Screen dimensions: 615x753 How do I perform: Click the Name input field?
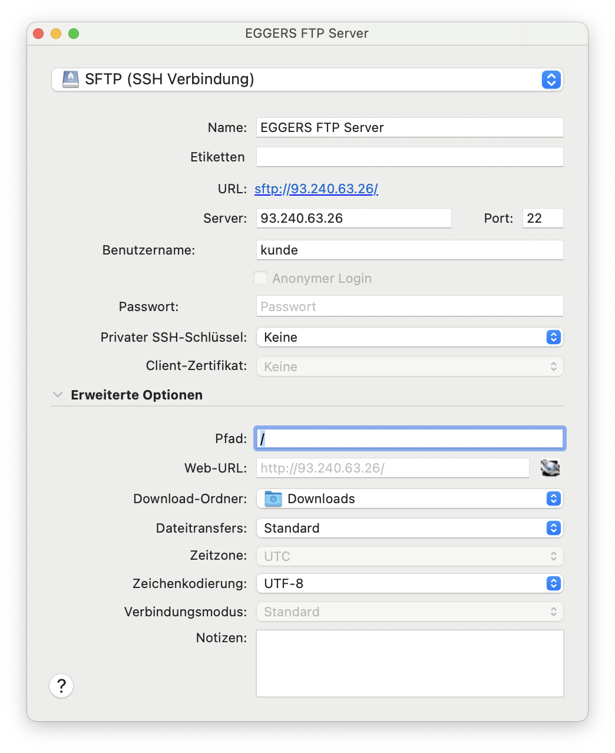click(410, 127)
